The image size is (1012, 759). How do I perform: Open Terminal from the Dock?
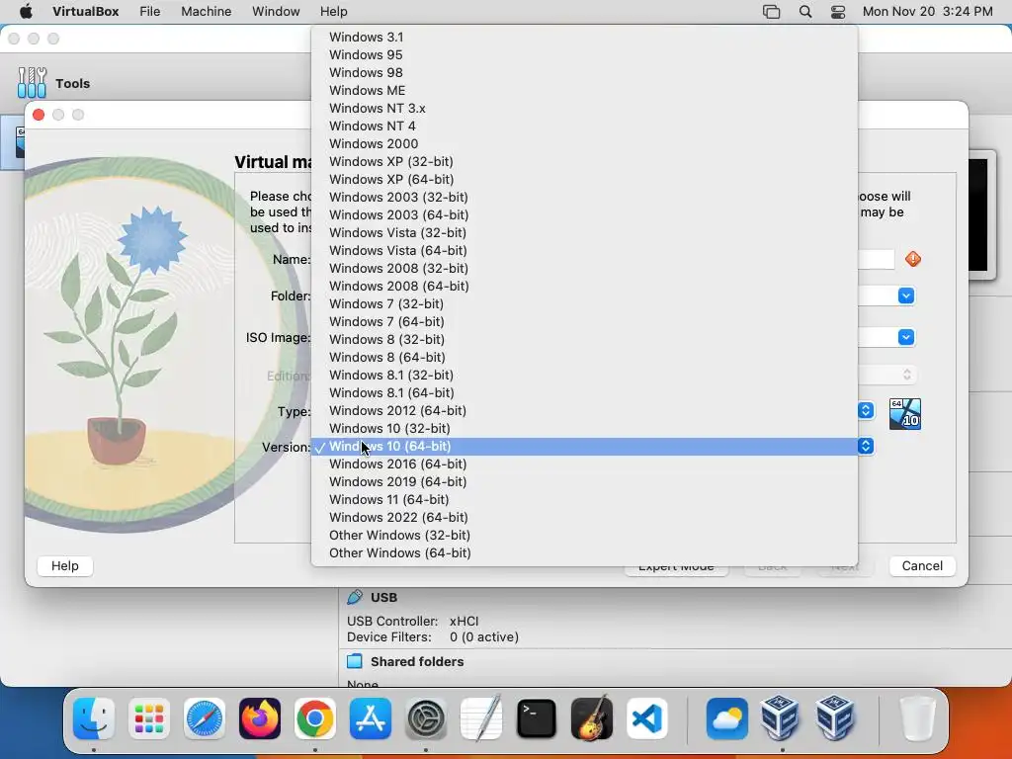point(537,718)
